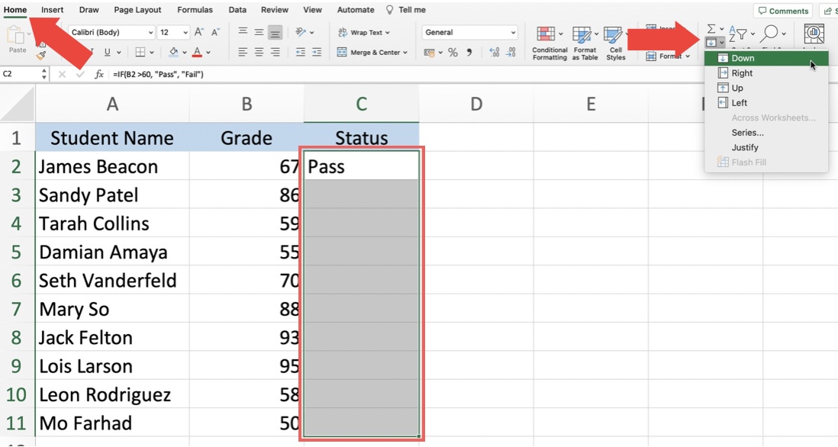Go to the Review tab

tap(275, 10)
